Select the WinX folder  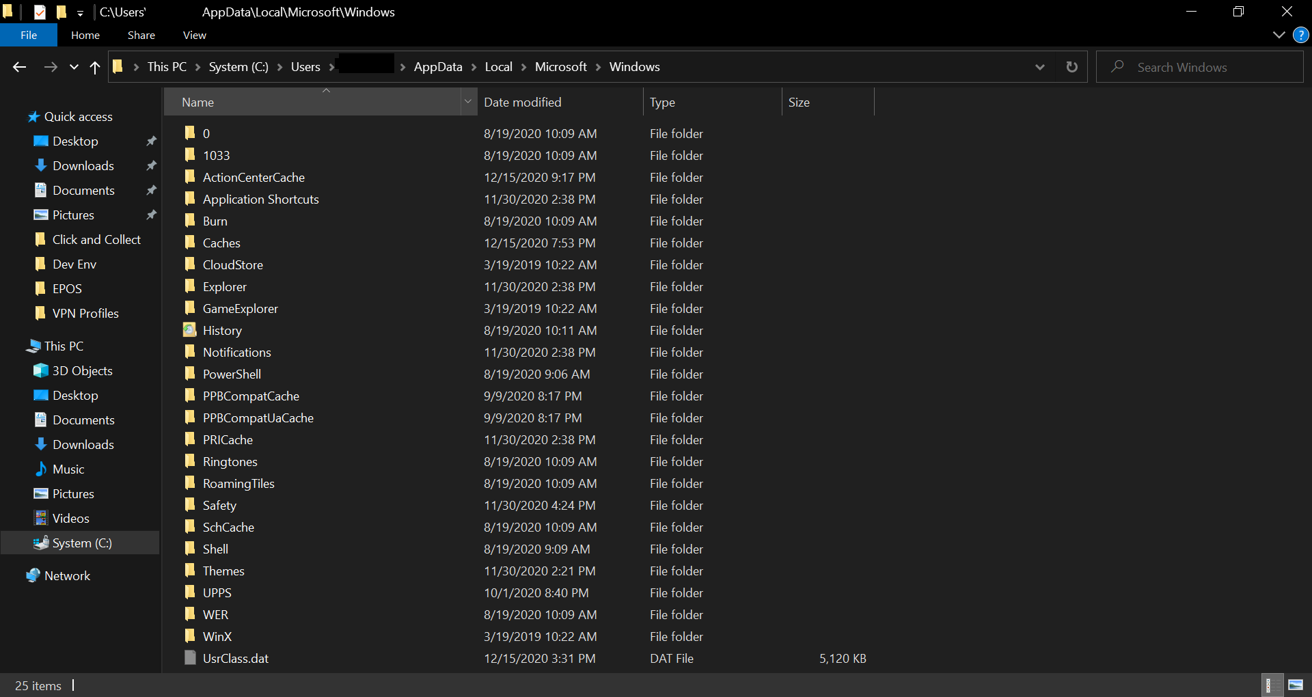217,636
